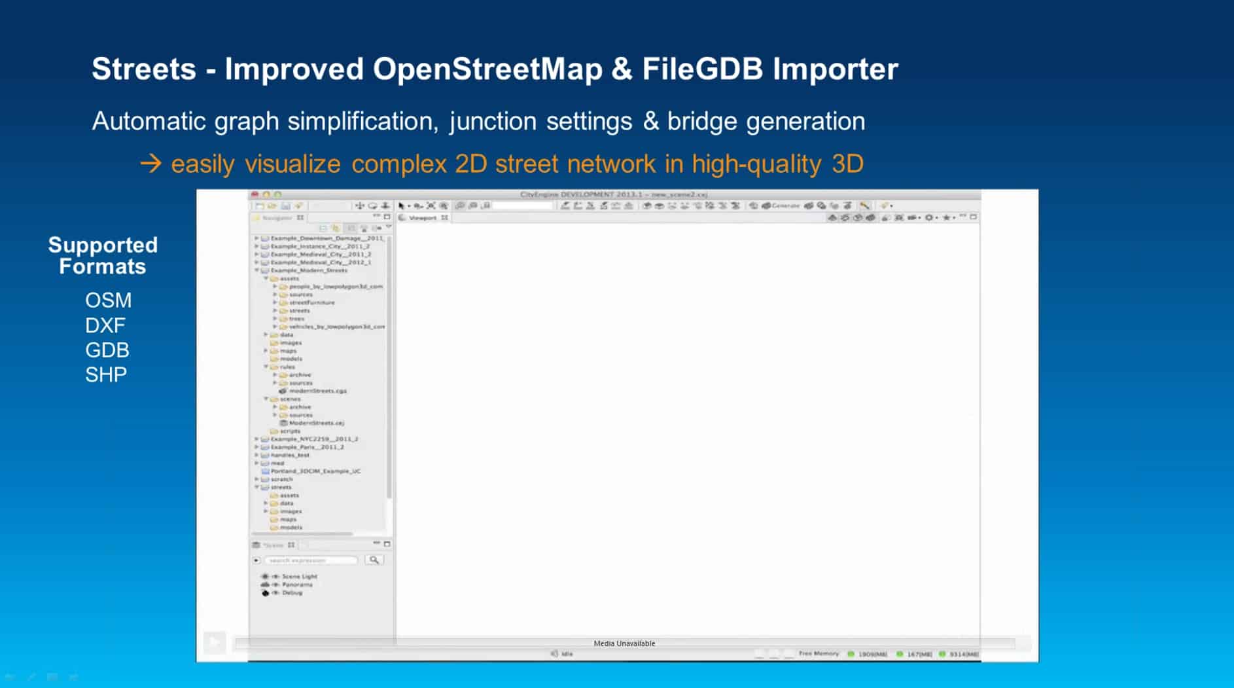Toggle visibility eye for Scene Light
1234x688 pixels.
point(275,577)
